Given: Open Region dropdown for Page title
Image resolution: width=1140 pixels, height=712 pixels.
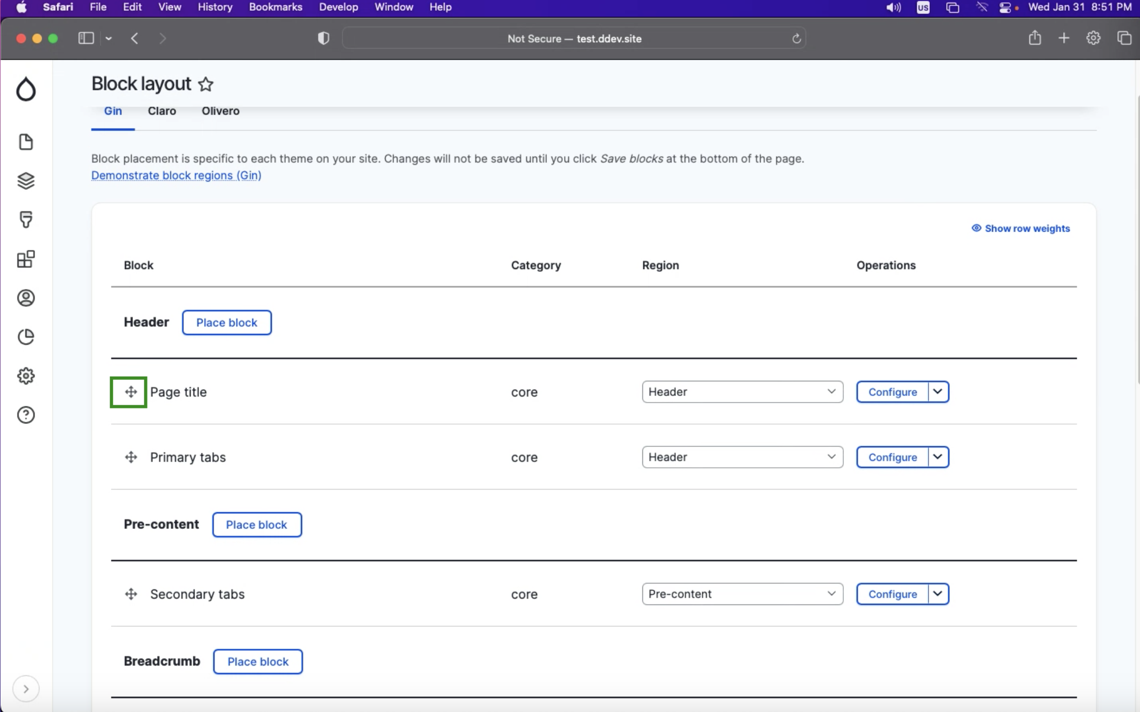Looking at the screenshot, I should 742,392.
